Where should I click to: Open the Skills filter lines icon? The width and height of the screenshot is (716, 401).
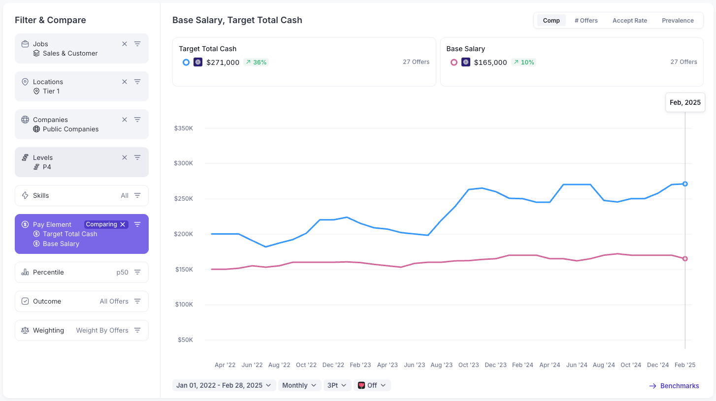pos(137,195)
